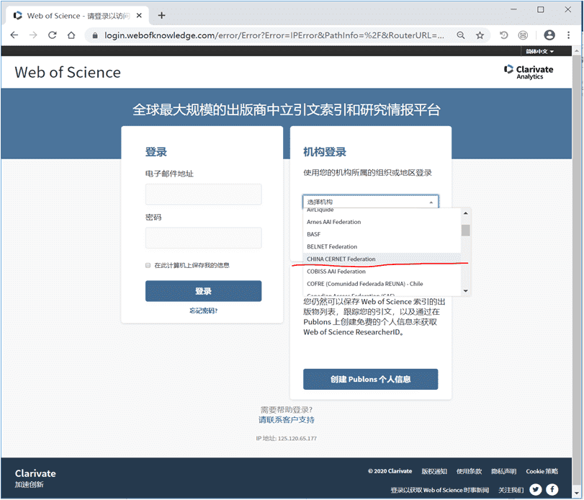Open a new browser tab
This screenshot has width=584, height=500.
pyautogui.click(x=162, y=15)
